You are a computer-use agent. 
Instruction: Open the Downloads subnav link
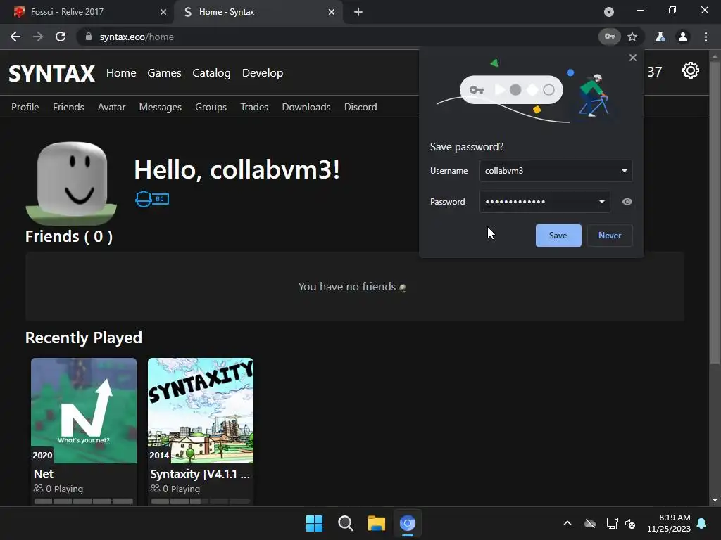pyautogui.click(x=306, y=107)
